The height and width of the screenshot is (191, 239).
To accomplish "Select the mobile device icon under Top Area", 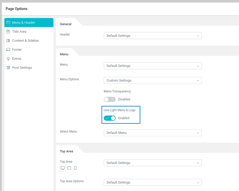I will click(75, 168).
